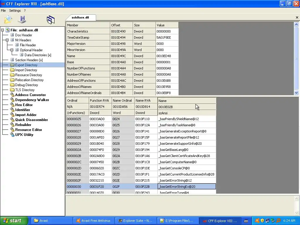Click the NumberOfFunctions member cell
Viewport: 300px width, 225px height.
coord(88,68)
